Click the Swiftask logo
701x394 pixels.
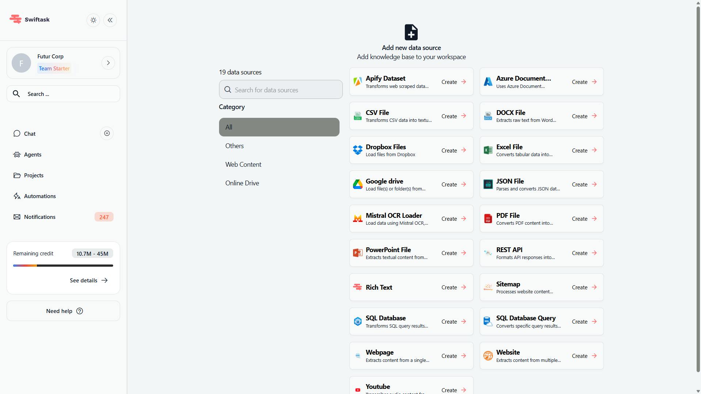(29, 19)
